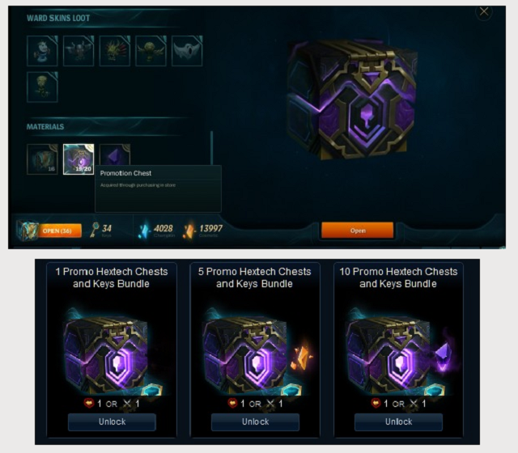This screenshot has height=453, width=518.
Task: Unlock the 10 Promo Hextech Chests bundle
Action: (x=398, y=422)
